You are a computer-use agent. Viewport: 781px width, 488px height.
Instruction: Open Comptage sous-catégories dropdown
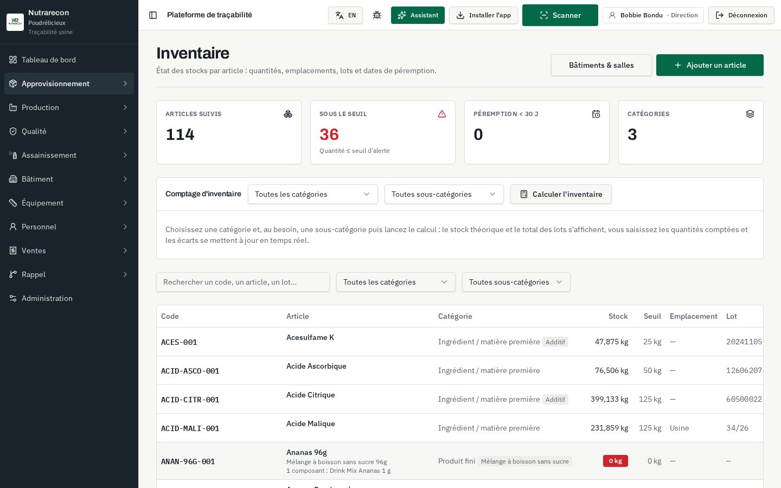click(x=444, y=194)
